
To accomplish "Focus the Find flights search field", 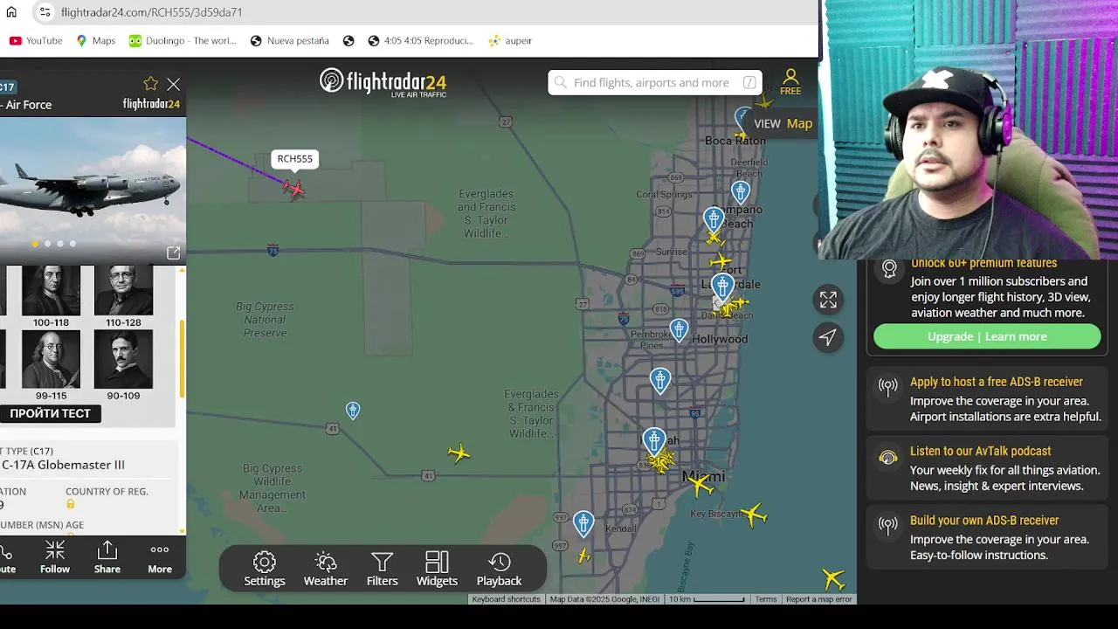I will click(655, 82).
